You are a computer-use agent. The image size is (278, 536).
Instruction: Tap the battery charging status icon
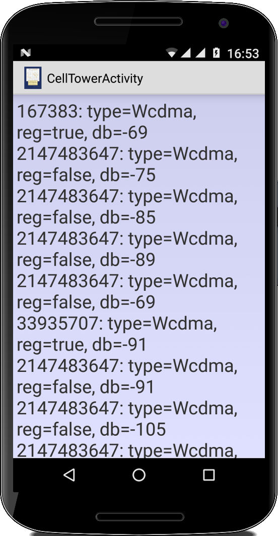[x=216, y=53]
